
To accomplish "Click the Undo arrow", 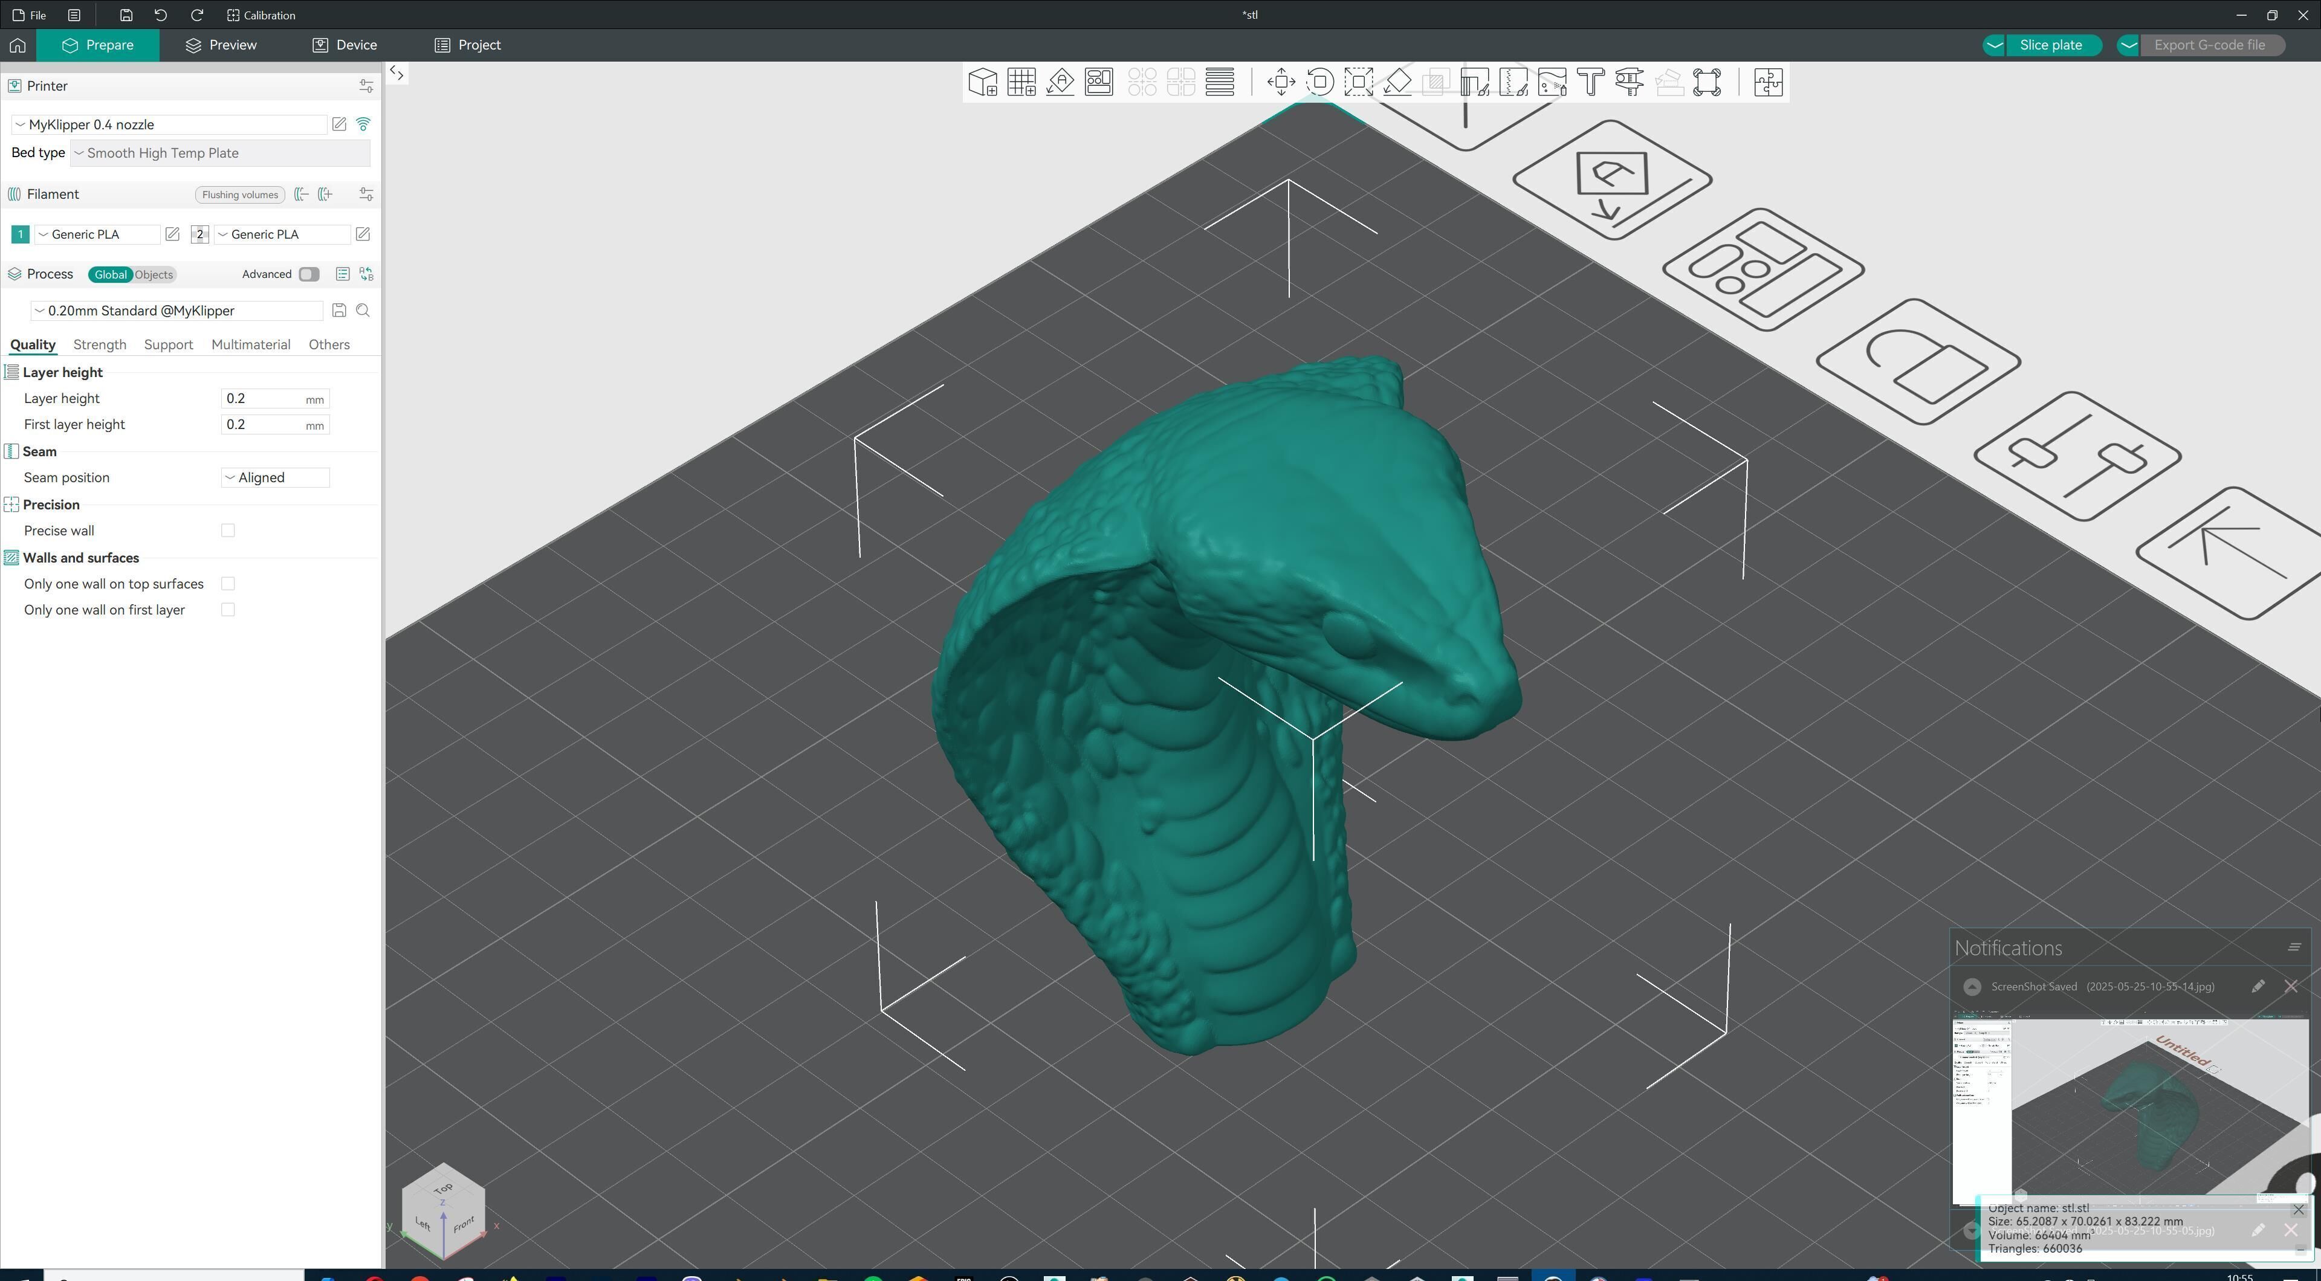I will pyautogui.click(x=160, y=15).
